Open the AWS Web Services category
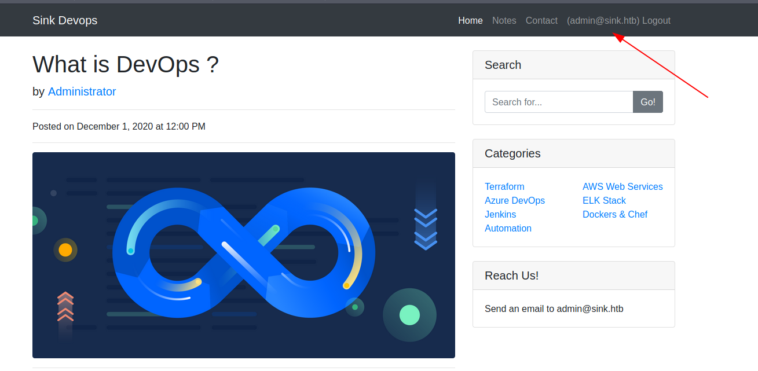 622,186
